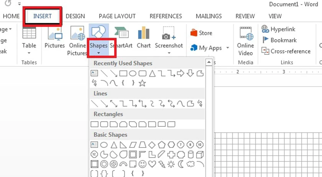Open the Office Store
This screenshot has height=177, width=322.
[x=201, y=33]
